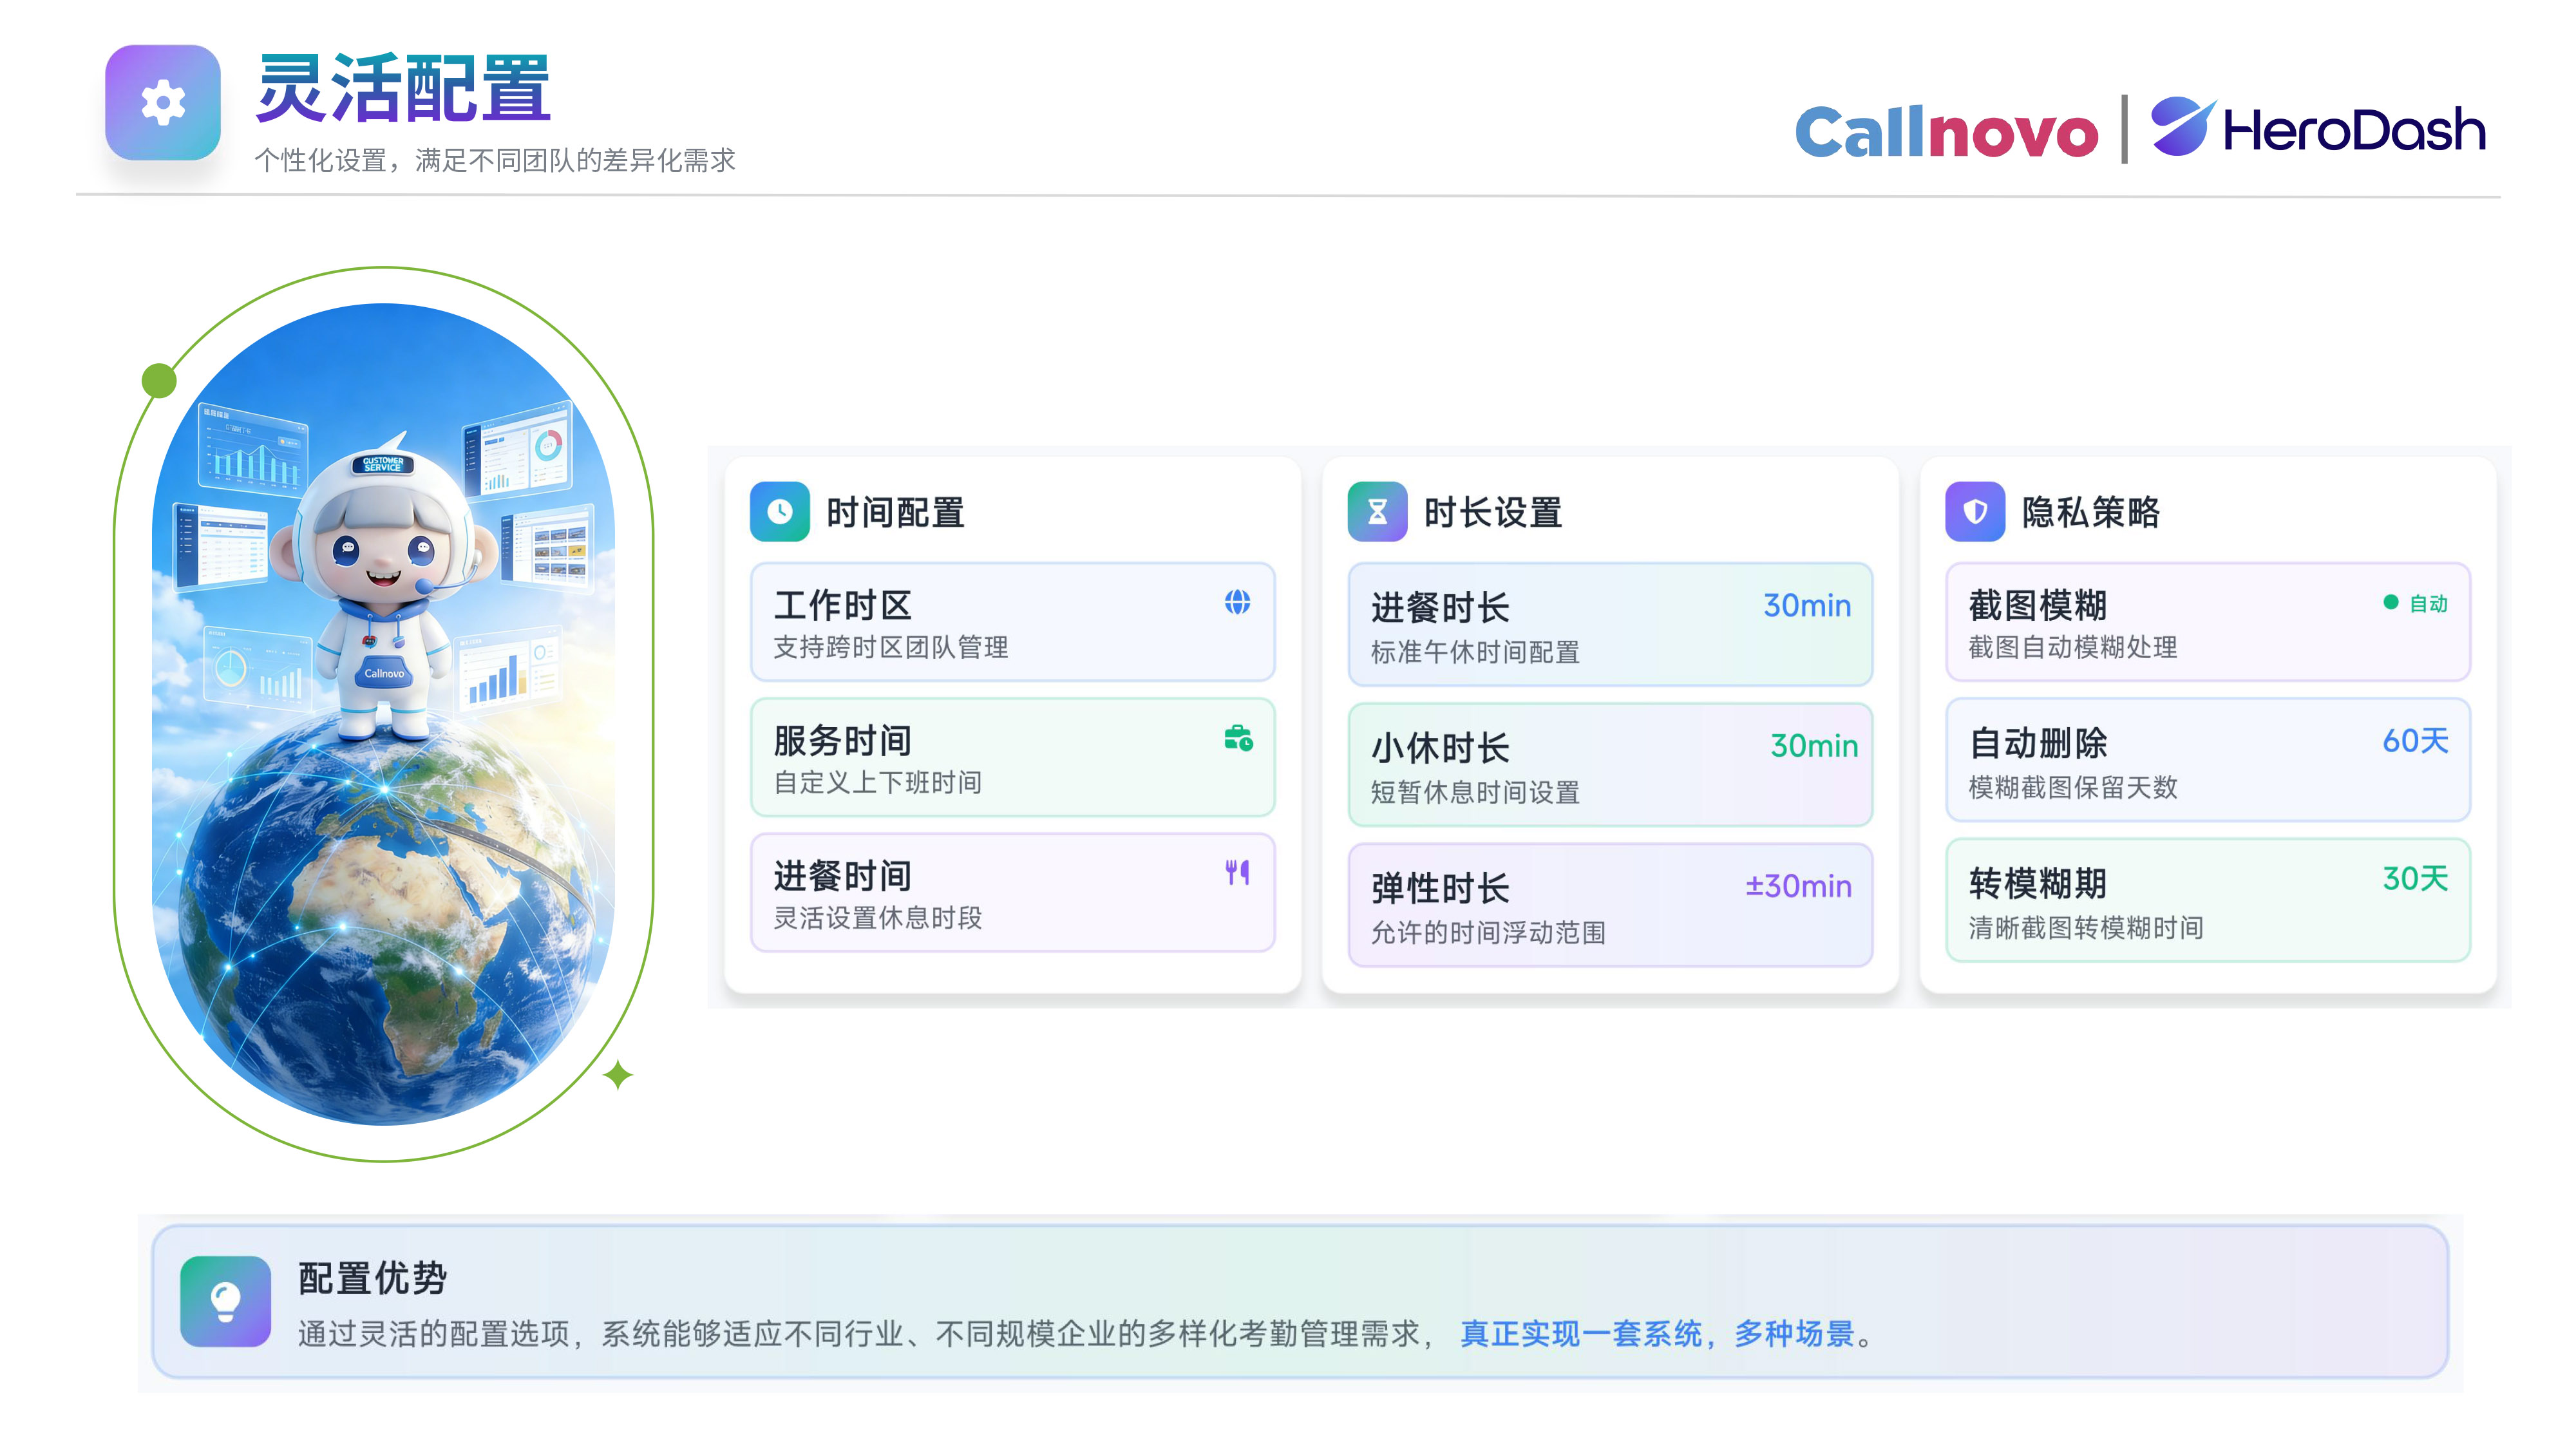Viewport: 2576px width, 1449px height.
Task: Click the clock icon beside 时间配置
Action: click(x=779, y=512)
